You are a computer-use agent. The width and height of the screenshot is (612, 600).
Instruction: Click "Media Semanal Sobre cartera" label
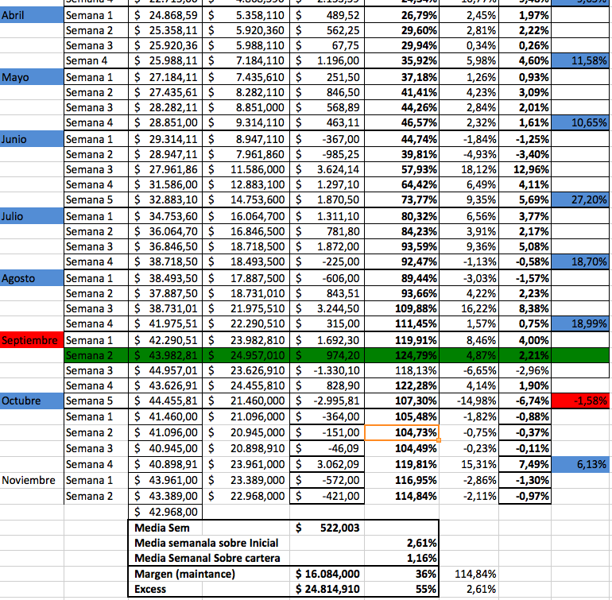click(x=207, y=558)
